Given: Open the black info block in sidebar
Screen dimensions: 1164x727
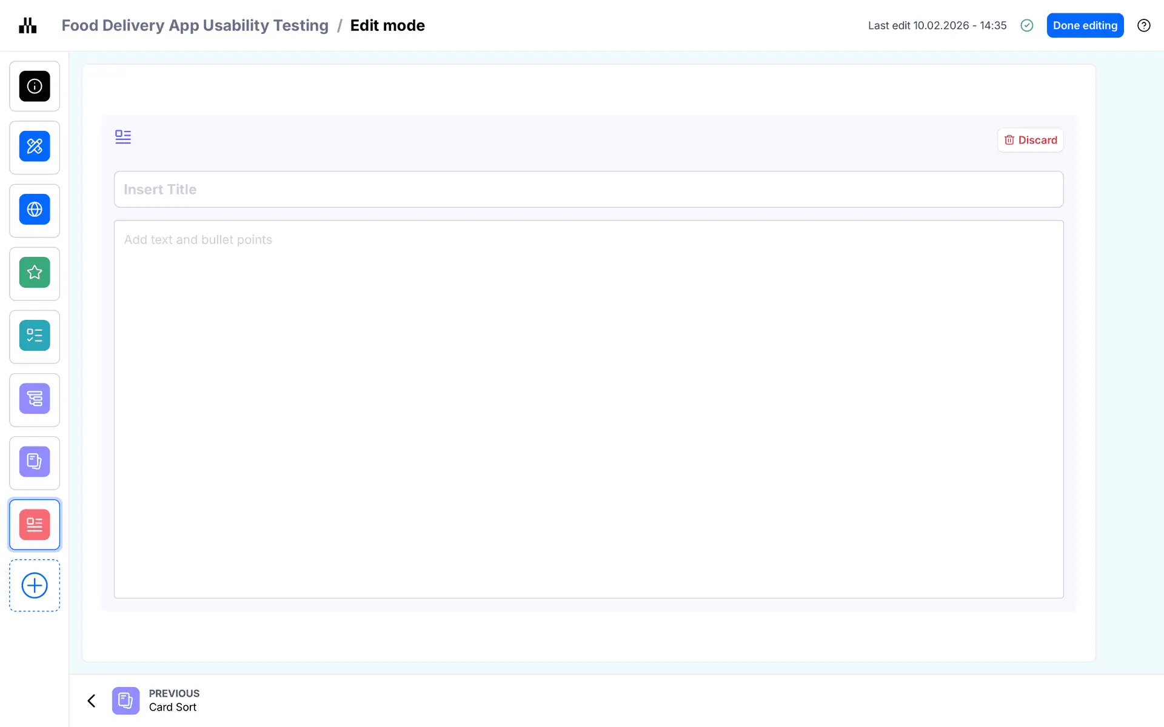Looking at the screenshot, I should 35,86.
